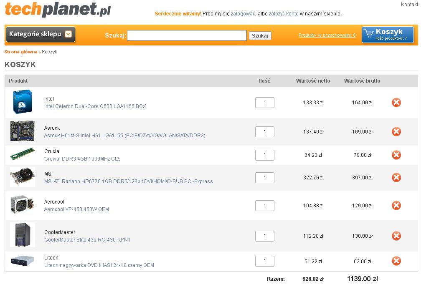Go to Strona główna breadcrumb
444x287 pixels.
pyautogui.click(x=21, y=52)
